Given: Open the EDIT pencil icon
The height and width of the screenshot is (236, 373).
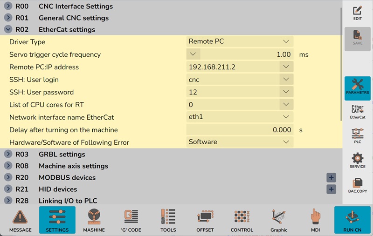Looking at the screenshot, I should tap(357, 13).
